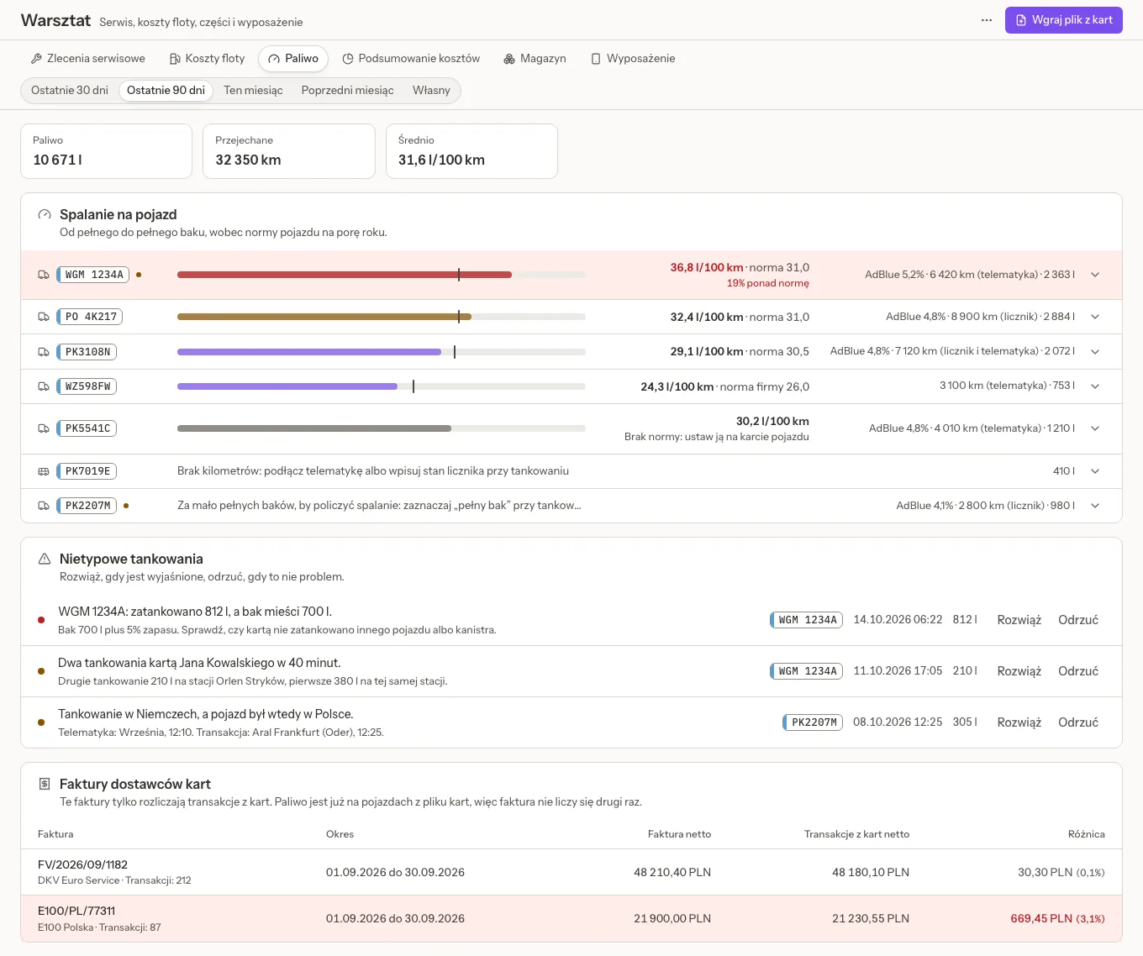This screenshot has width=1143, height=956.
Task: Click the gauge icon next to Spalanie na pojazd
Action: [45, 215]
